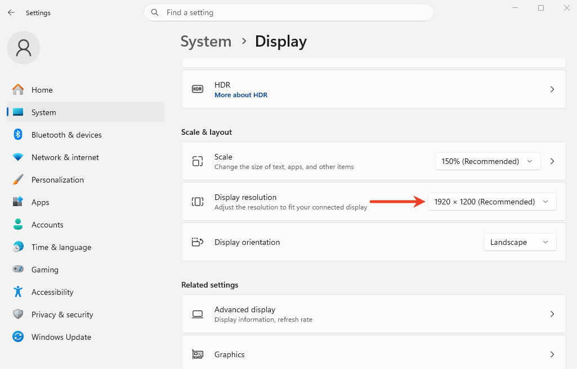
Task: Click the Graphics card icon
Action: (198, 354)
